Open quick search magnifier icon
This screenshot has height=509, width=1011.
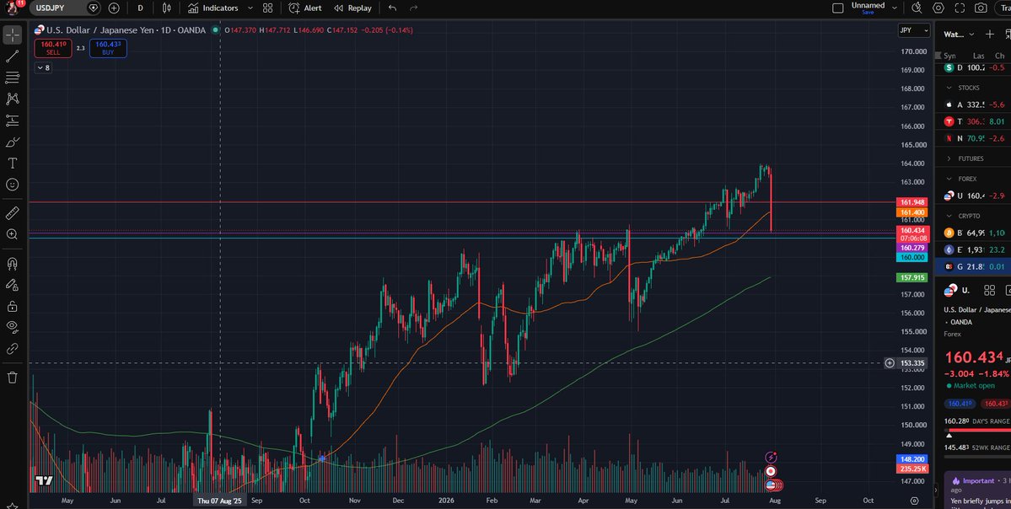point(917,8)
